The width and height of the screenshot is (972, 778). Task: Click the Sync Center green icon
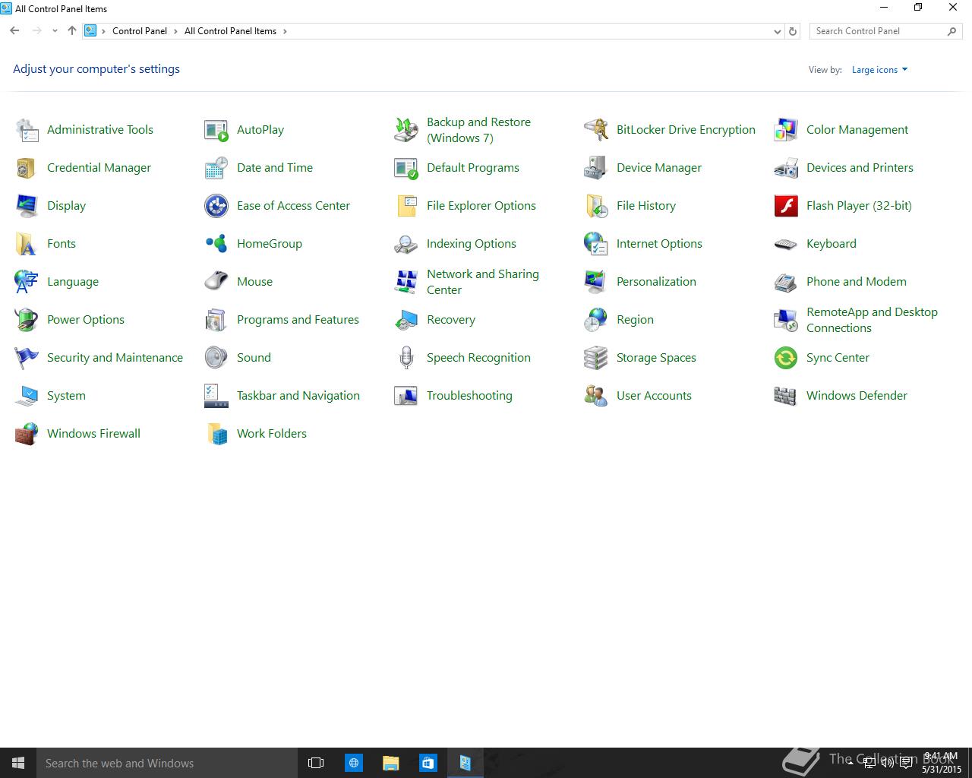786,358
